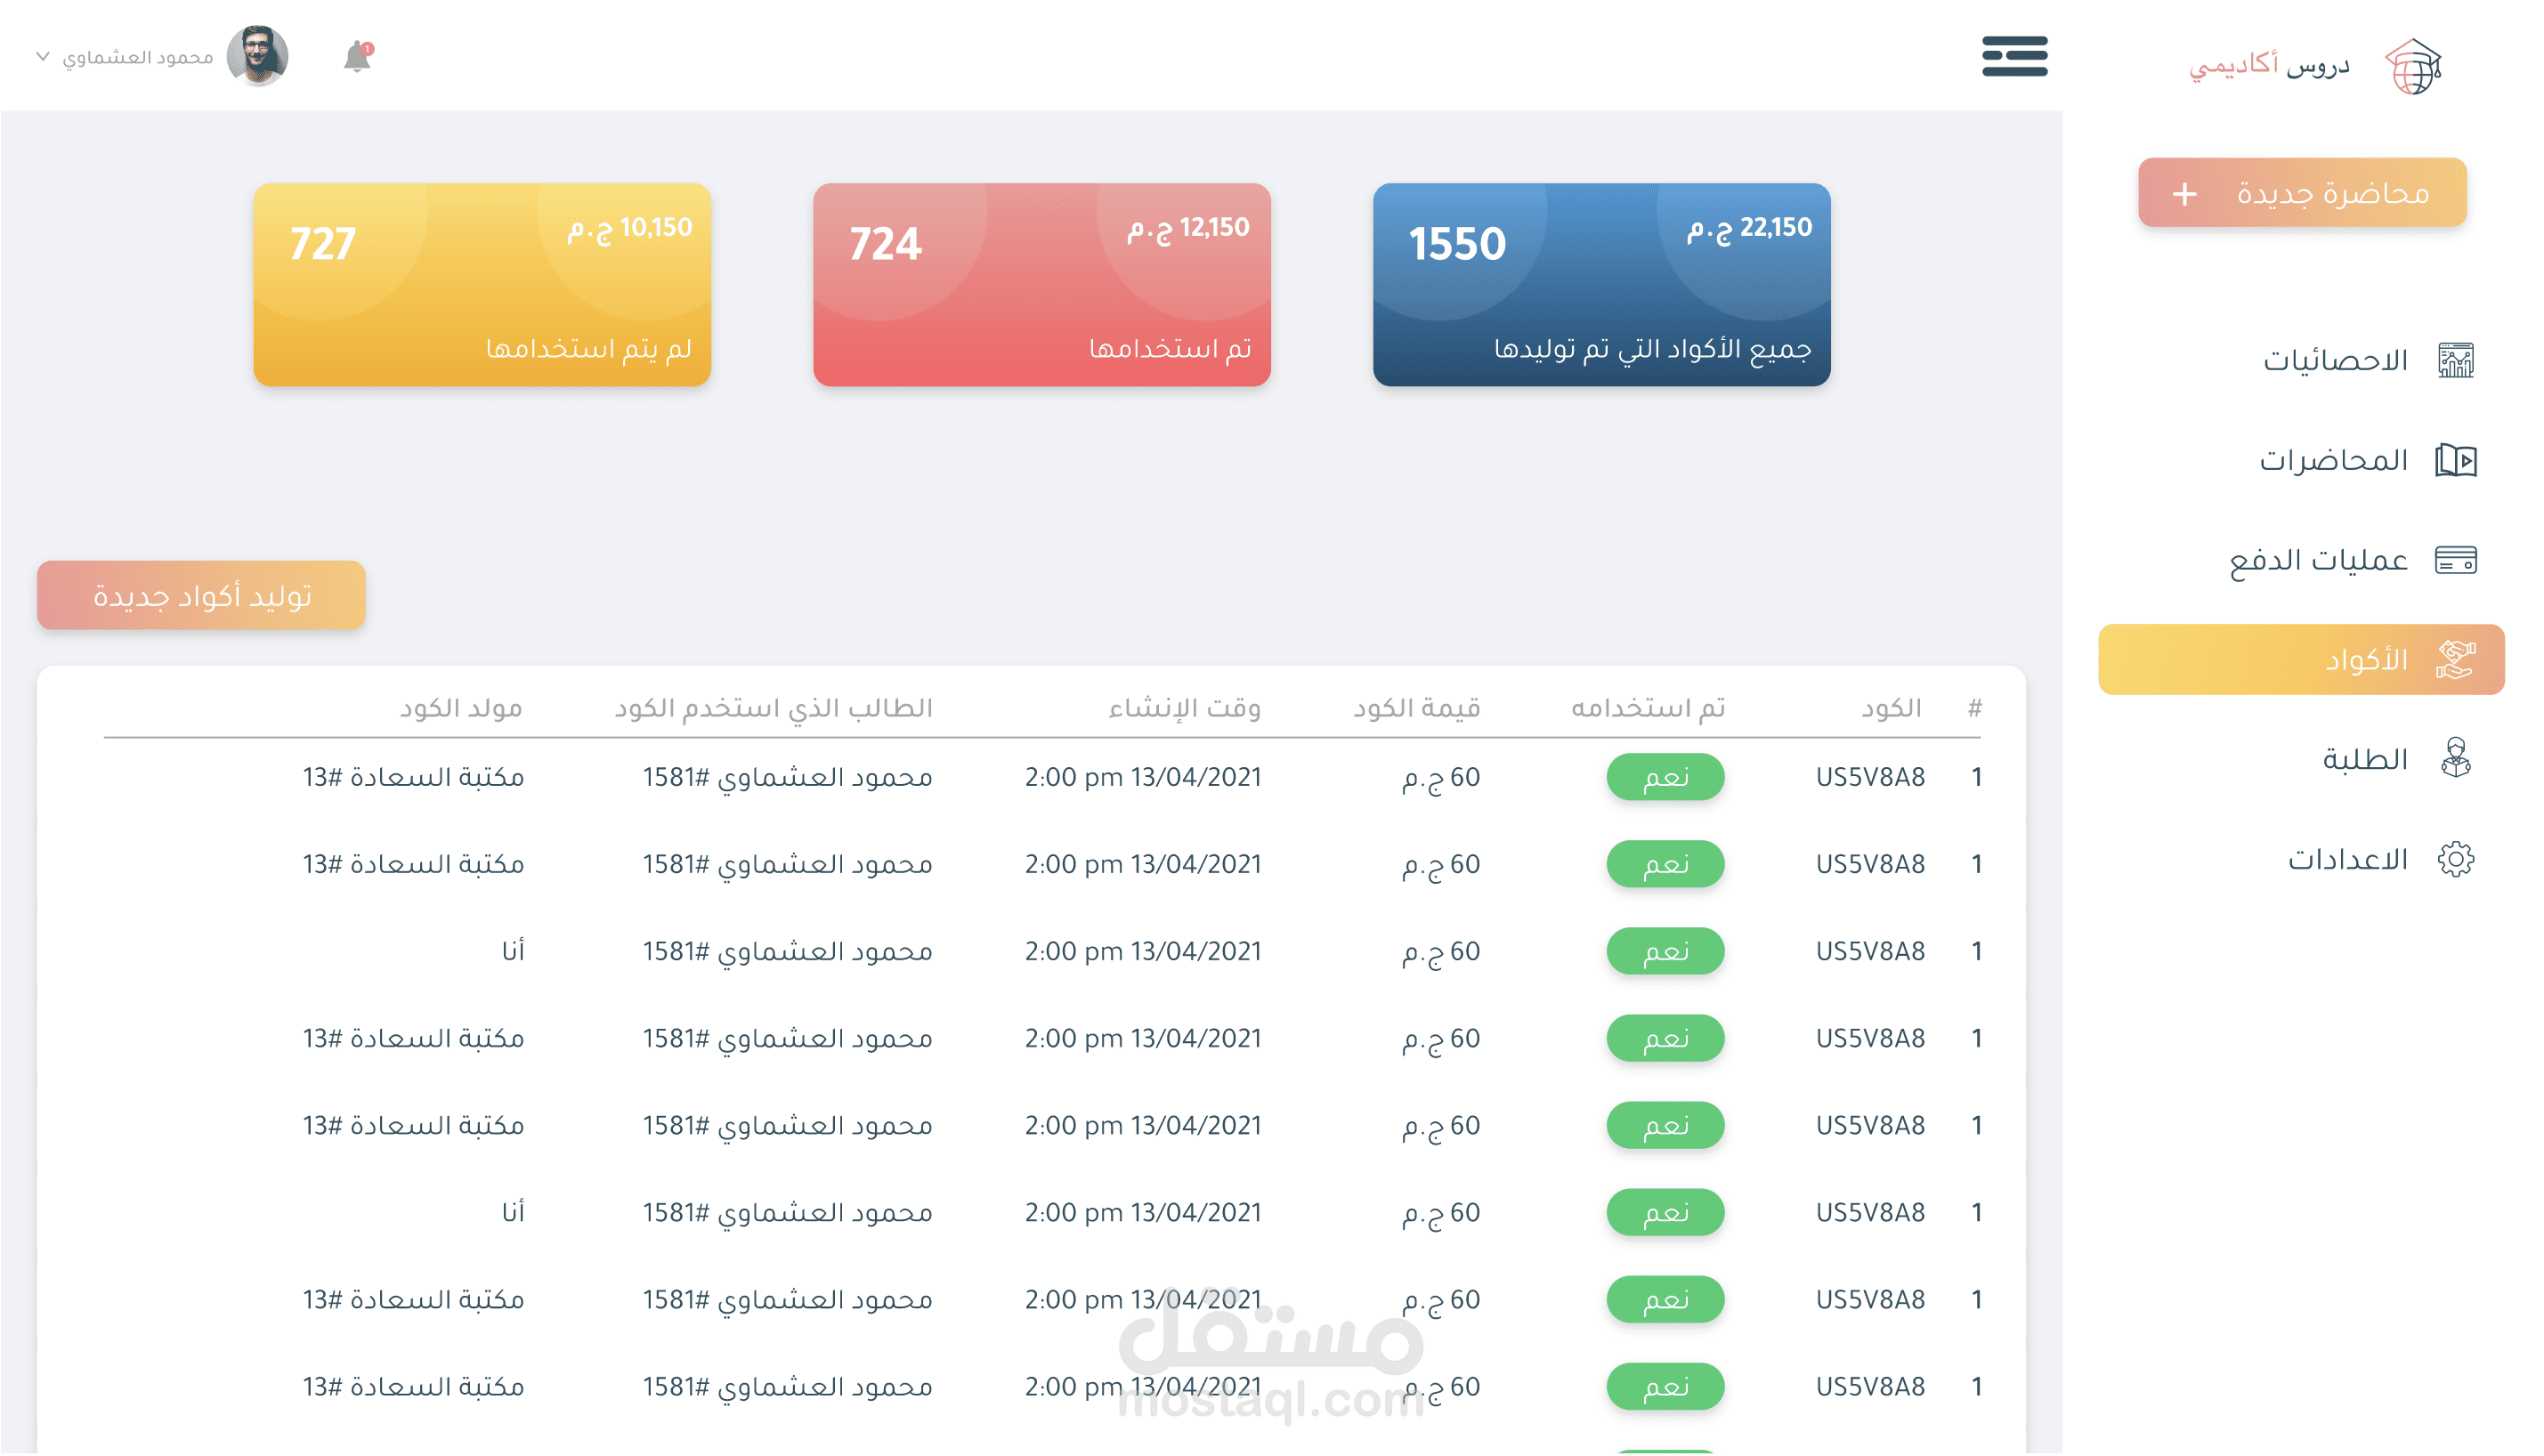Select الطلبة in the sidebar
Screen dimensions: 2544x1456
pos(2364,759)
